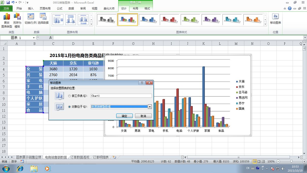Choose the second chart layout thumbnail
Screen dimensions: 307x173
(x=71, y=20)
